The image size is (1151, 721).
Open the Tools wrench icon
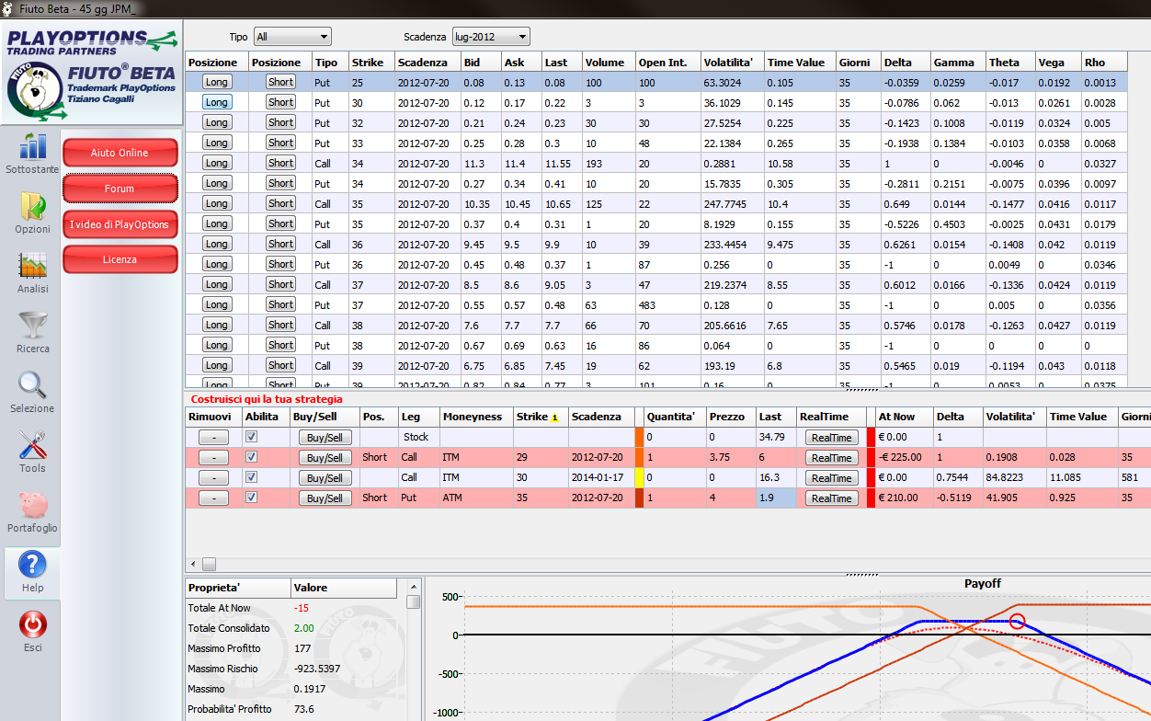[32, 445]
